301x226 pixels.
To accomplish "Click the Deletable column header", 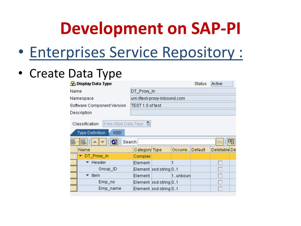I will 220,149.
